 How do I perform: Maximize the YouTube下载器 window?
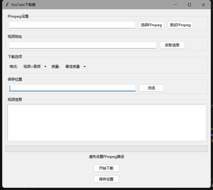(189, 5)
